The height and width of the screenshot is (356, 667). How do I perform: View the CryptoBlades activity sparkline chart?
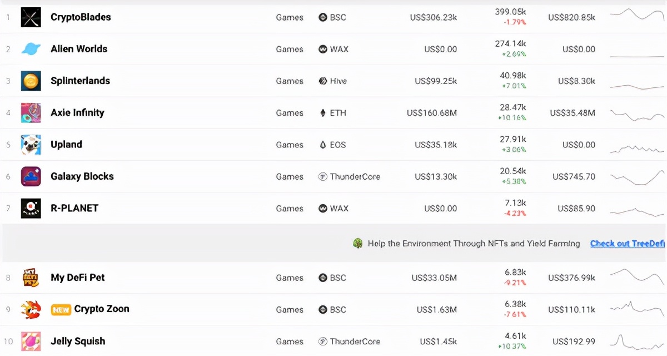point(637,15)
